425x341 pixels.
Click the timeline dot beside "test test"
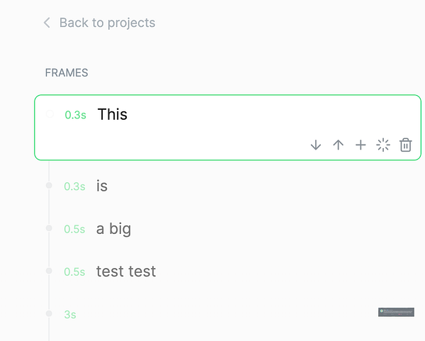pyautogui.click(x=49, y=271)
